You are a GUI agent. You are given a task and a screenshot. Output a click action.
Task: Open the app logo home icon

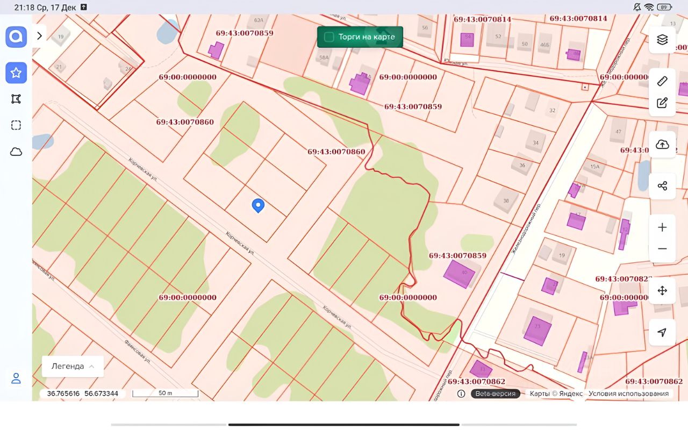(16, 37)
